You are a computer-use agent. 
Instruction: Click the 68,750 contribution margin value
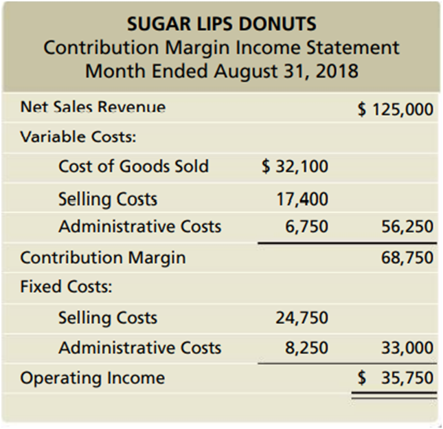[410, 258]
